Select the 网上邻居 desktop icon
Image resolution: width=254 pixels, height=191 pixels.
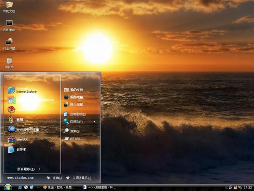9,43
